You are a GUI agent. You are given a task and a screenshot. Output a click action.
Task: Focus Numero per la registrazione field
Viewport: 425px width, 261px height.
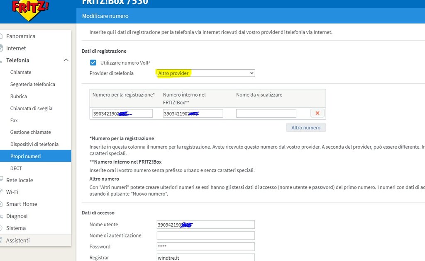click(x=122, y=114)
